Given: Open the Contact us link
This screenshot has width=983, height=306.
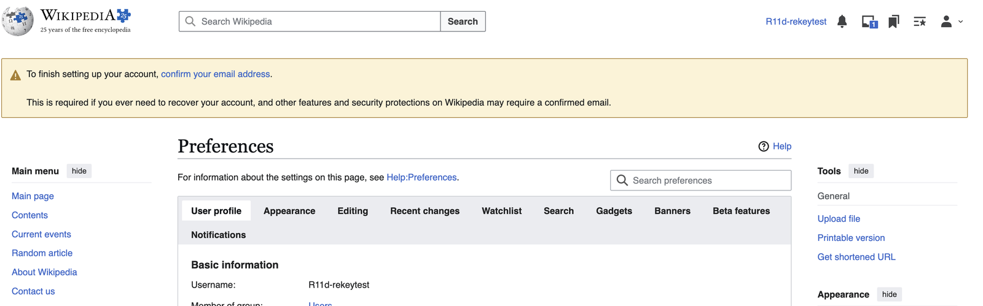Looking at the screenshot, I should pos(33,291).
